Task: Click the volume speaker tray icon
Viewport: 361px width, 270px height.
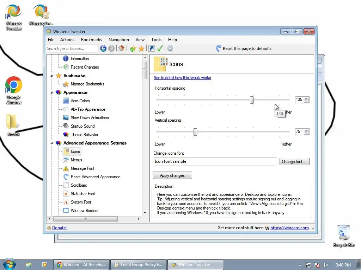Action: point(325,265)
